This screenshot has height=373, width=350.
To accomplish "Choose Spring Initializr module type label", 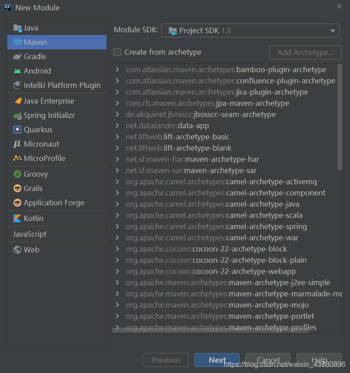I will (49, 115).
